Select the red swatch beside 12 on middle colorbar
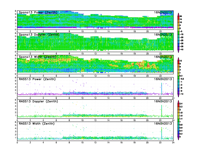199x153 pixels. click(x=178, y=62)
